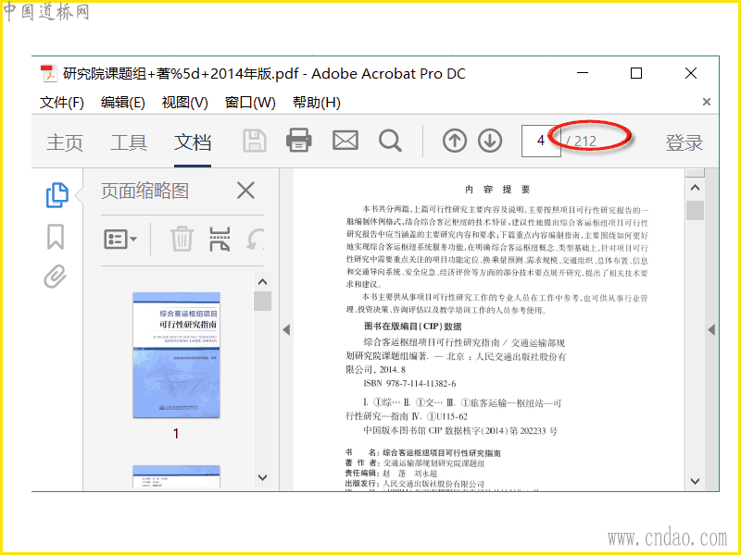Viewport: 741px width, 555px height.
Task: Select the Page Thumbnails sidebar icon
Action: point(57,195)
